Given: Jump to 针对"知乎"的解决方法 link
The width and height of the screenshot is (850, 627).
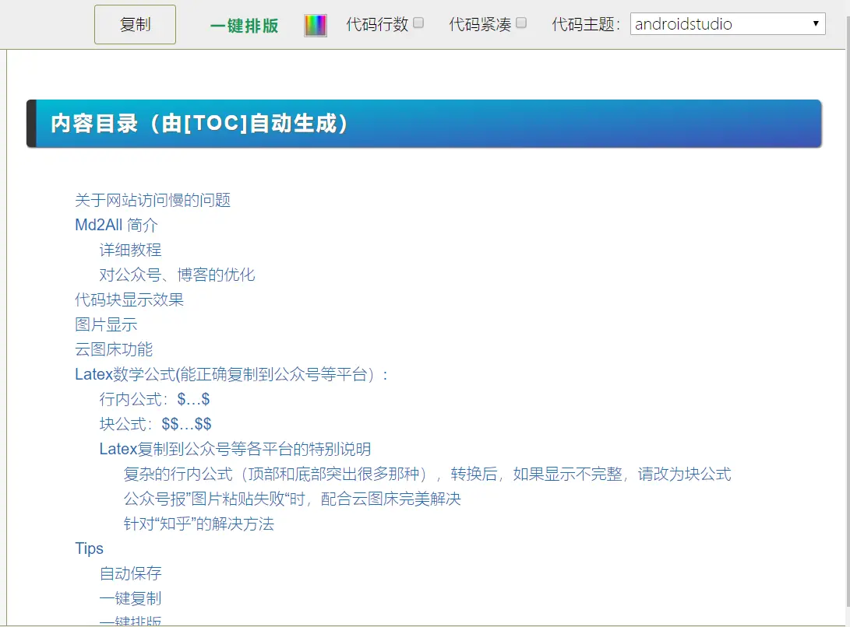Looking at the screenshot, I should (199, 524).
